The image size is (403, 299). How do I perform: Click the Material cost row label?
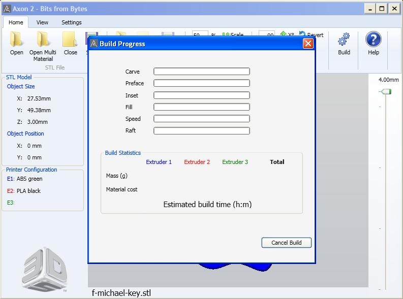(121, 189)
